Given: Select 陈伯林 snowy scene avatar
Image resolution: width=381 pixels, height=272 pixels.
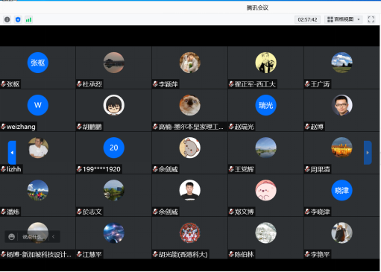Looking at the screenshot, I should pos(266,233).
